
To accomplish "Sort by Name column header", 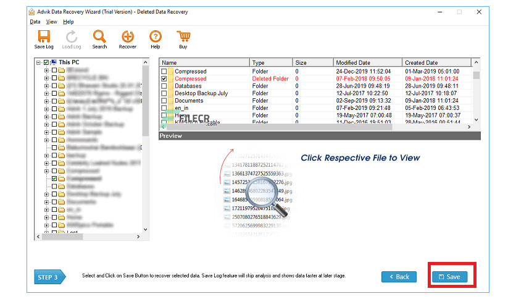I will coord(204,62).
